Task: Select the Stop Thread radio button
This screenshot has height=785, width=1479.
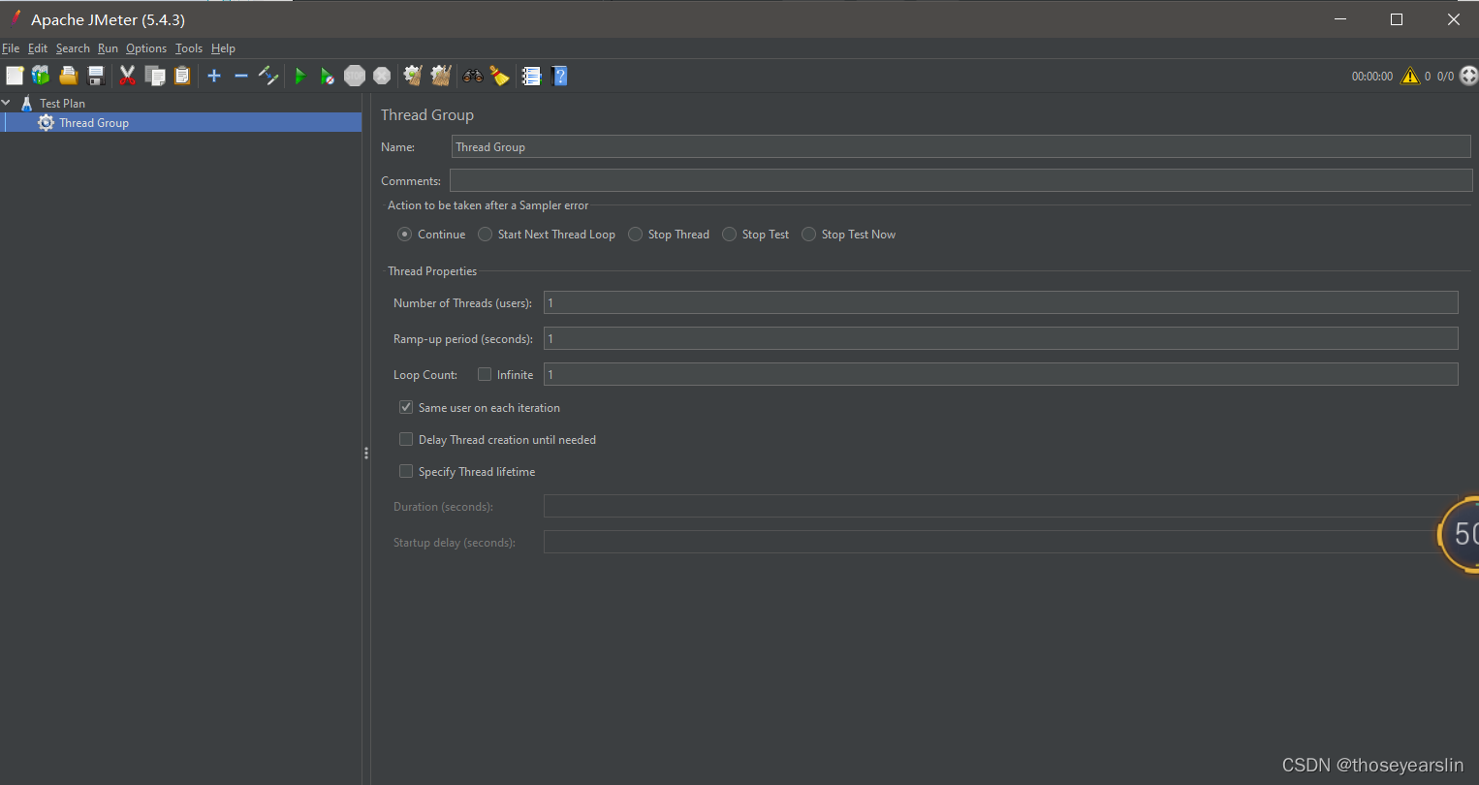Action: tap(636, 235)
